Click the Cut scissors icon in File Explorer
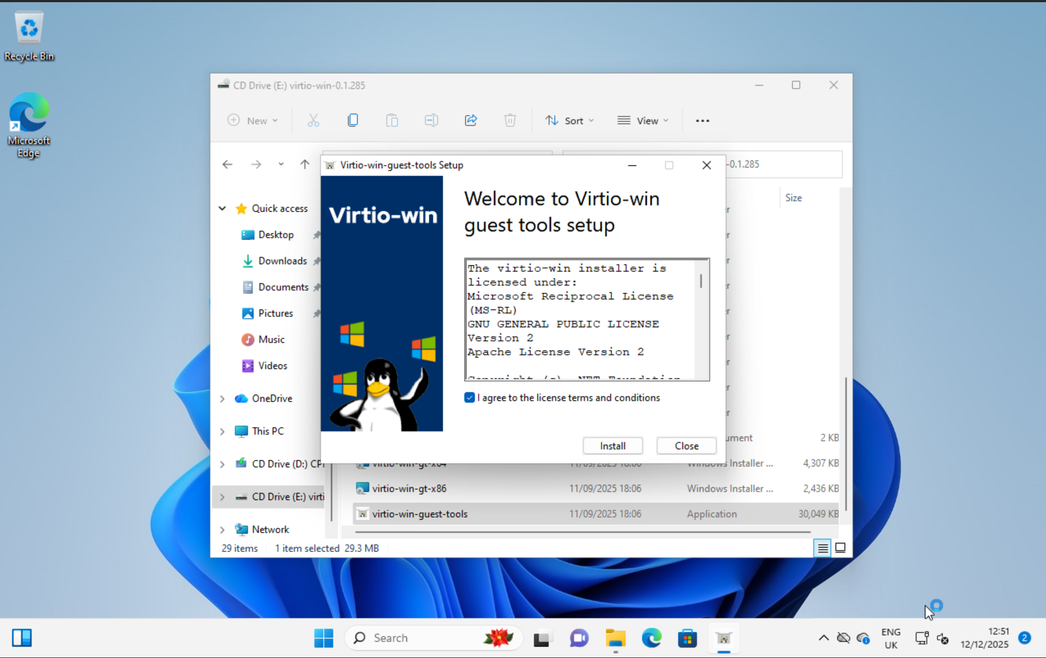 (313, 120)
